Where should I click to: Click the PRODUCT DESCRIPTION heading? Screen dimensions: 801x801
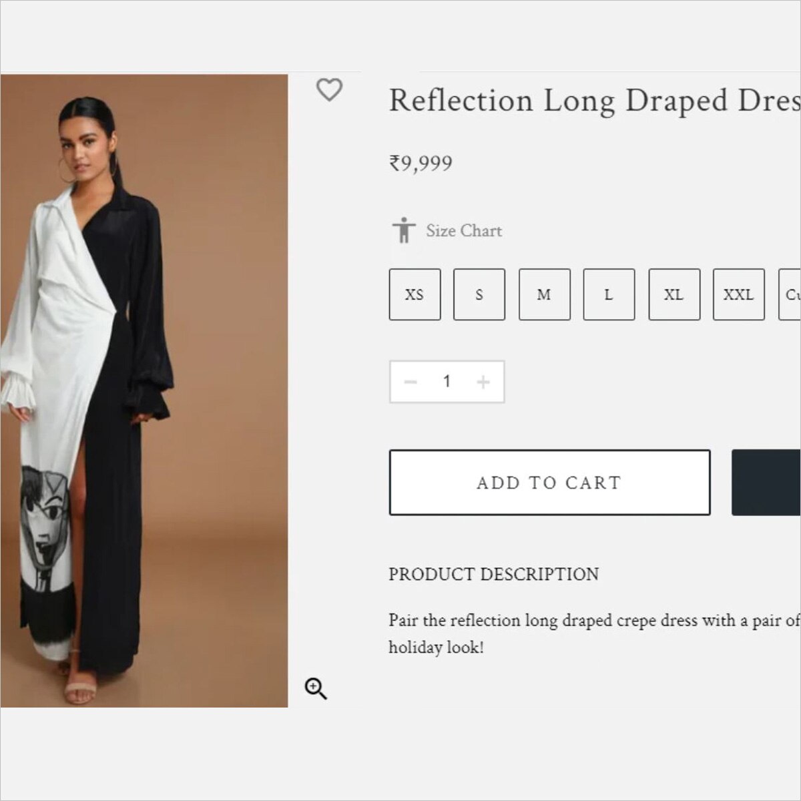[x=493, y=574]
